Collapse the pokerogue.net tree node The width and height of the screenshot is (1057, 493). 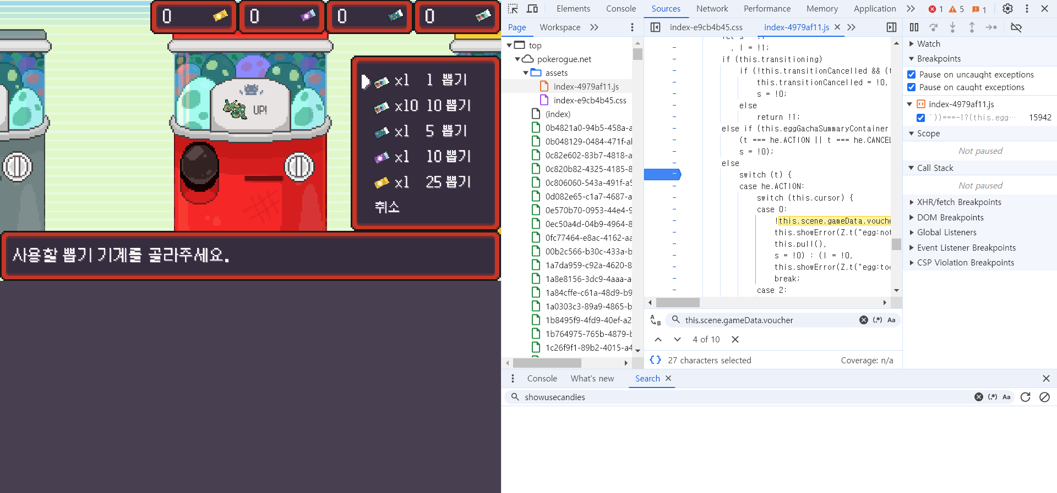coord(517,59)
